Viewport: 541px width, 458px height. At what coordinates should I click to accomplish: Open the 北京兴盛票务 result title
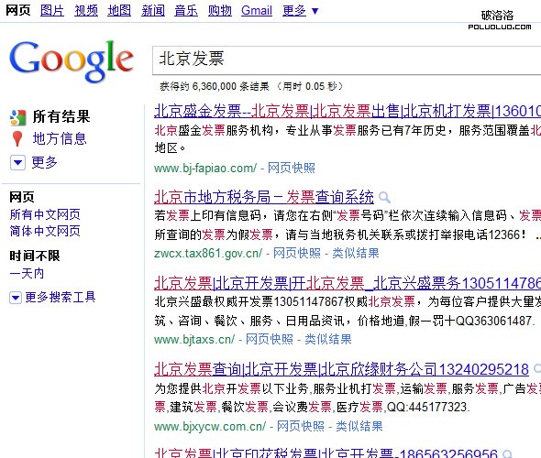pyautogui.click(x=348, y=283)
